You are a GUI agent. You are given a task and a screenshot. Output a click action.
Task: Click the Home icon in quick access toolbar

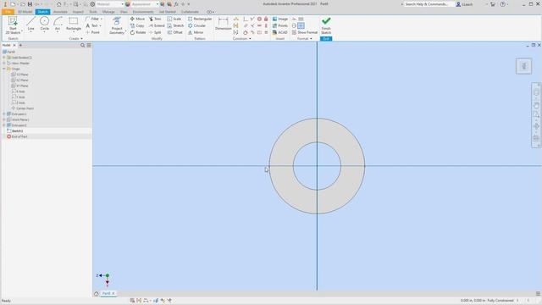58,4
